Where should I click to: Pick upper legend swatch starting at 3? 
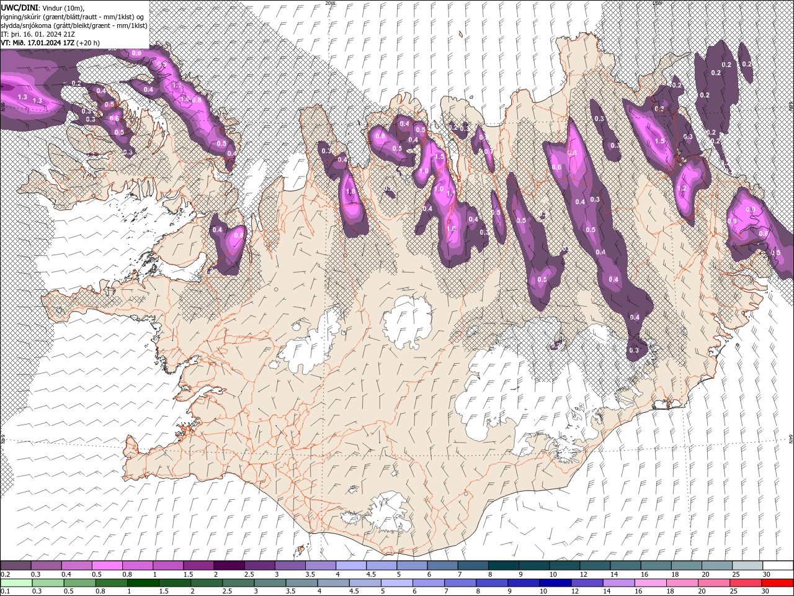point(289,566)
